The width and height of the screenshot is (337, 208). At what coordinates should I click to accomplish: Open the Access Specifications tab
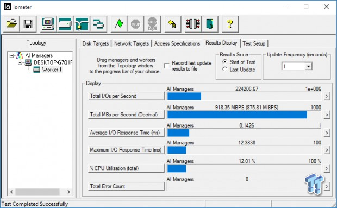coord(177,43)
